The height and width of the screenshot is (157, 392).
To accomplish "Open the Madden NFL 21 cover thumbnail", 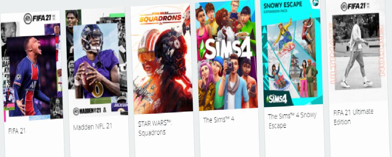I will [96, 63].
